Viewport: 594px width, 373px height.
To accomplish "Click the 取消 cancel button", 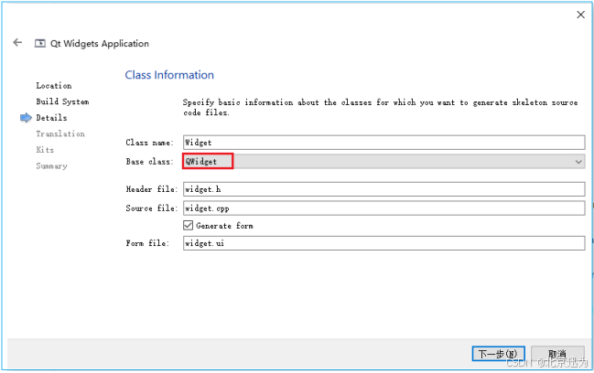I will (x=557, y=354).
